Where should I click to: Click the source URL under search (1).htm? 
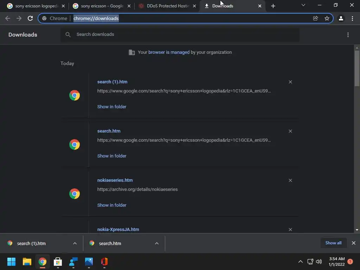184,91
